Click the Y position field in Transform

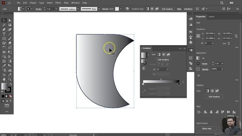click(210, 38)
